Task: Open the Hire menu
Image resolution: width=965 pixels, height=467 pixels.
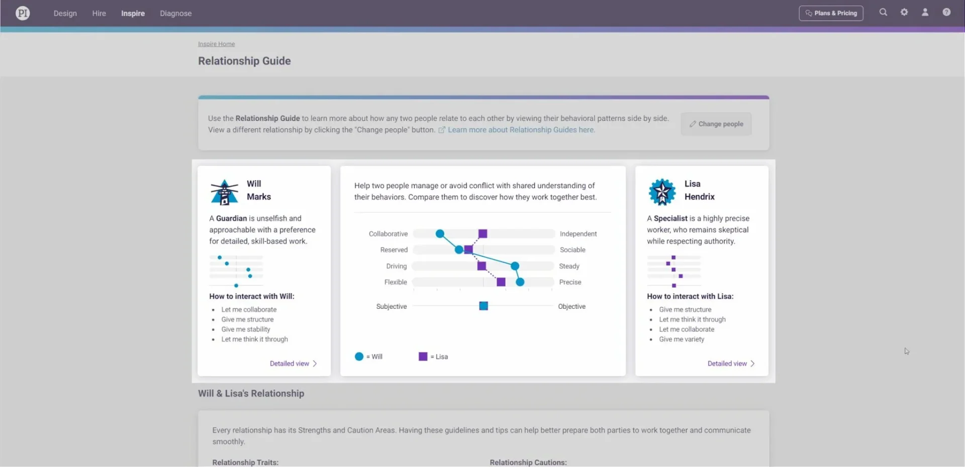Action: tap(99, 14)
